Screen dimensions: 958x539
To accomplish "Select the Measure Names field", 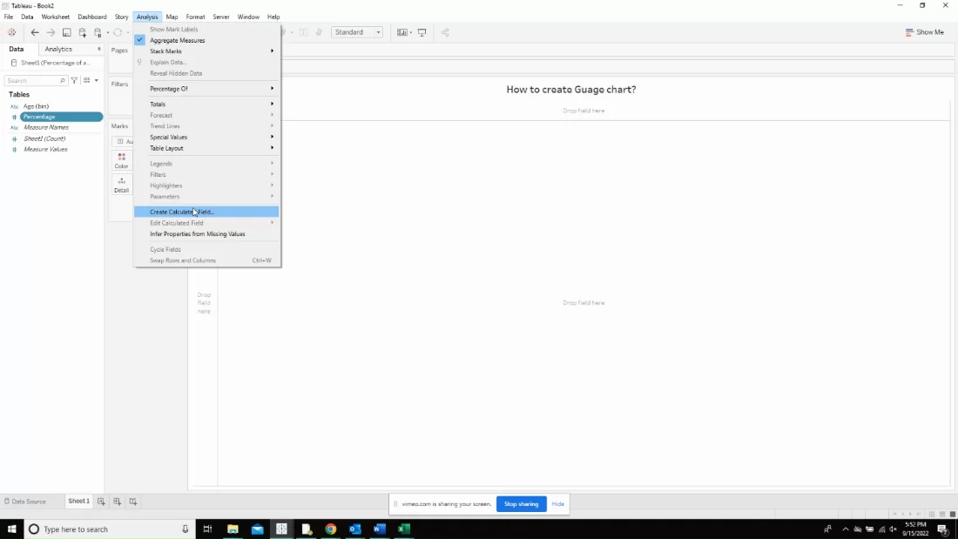I will (x=46, y=128).
